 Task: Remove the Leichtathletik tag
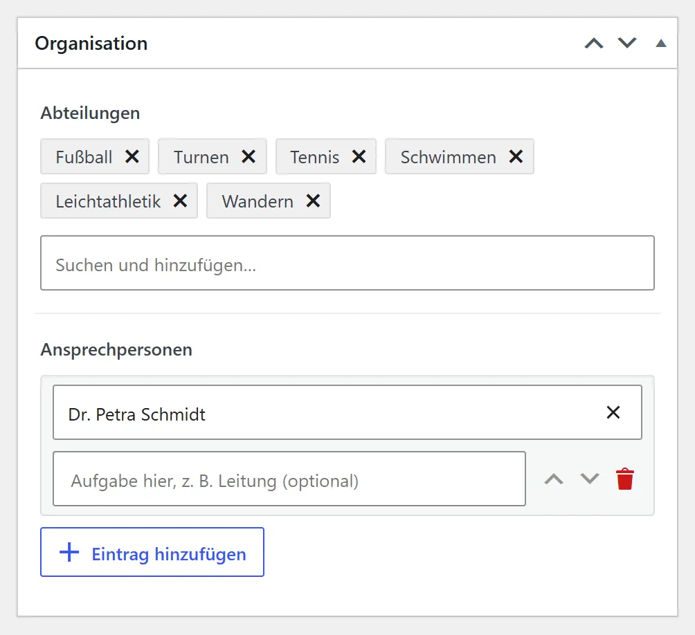(181, 201)
